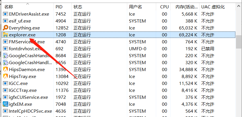Click the vertical scrollbar thumb

[x=239, y=42]
